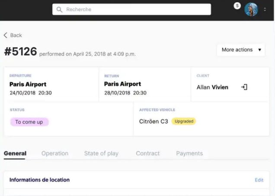The height and width of the screenshot is (196, 275).
Task: Open the notification badge showing 5
Action: coord(237,6)
